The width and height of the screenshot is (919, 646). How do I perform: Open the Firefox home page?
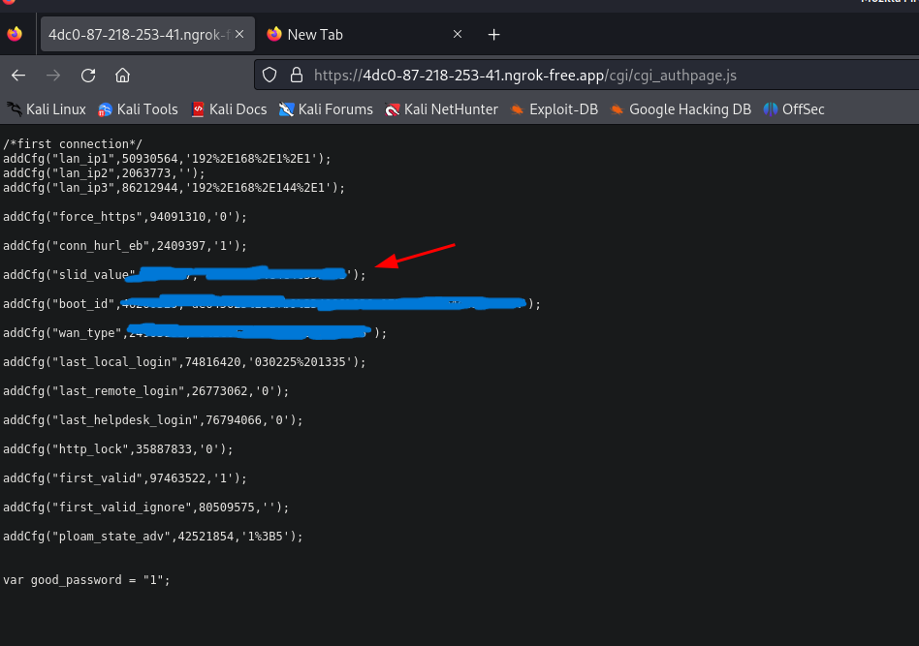coord(122,75)
